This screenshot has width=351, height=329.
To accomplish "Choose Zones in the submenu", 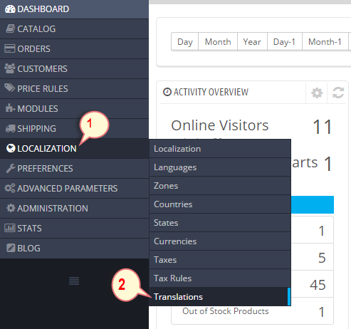I will coord(220,186).
